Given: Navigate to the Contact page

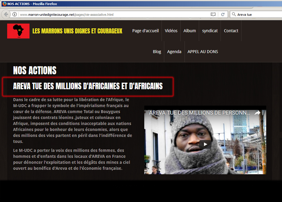Looking at the screenshot, I should click(231, 31).
